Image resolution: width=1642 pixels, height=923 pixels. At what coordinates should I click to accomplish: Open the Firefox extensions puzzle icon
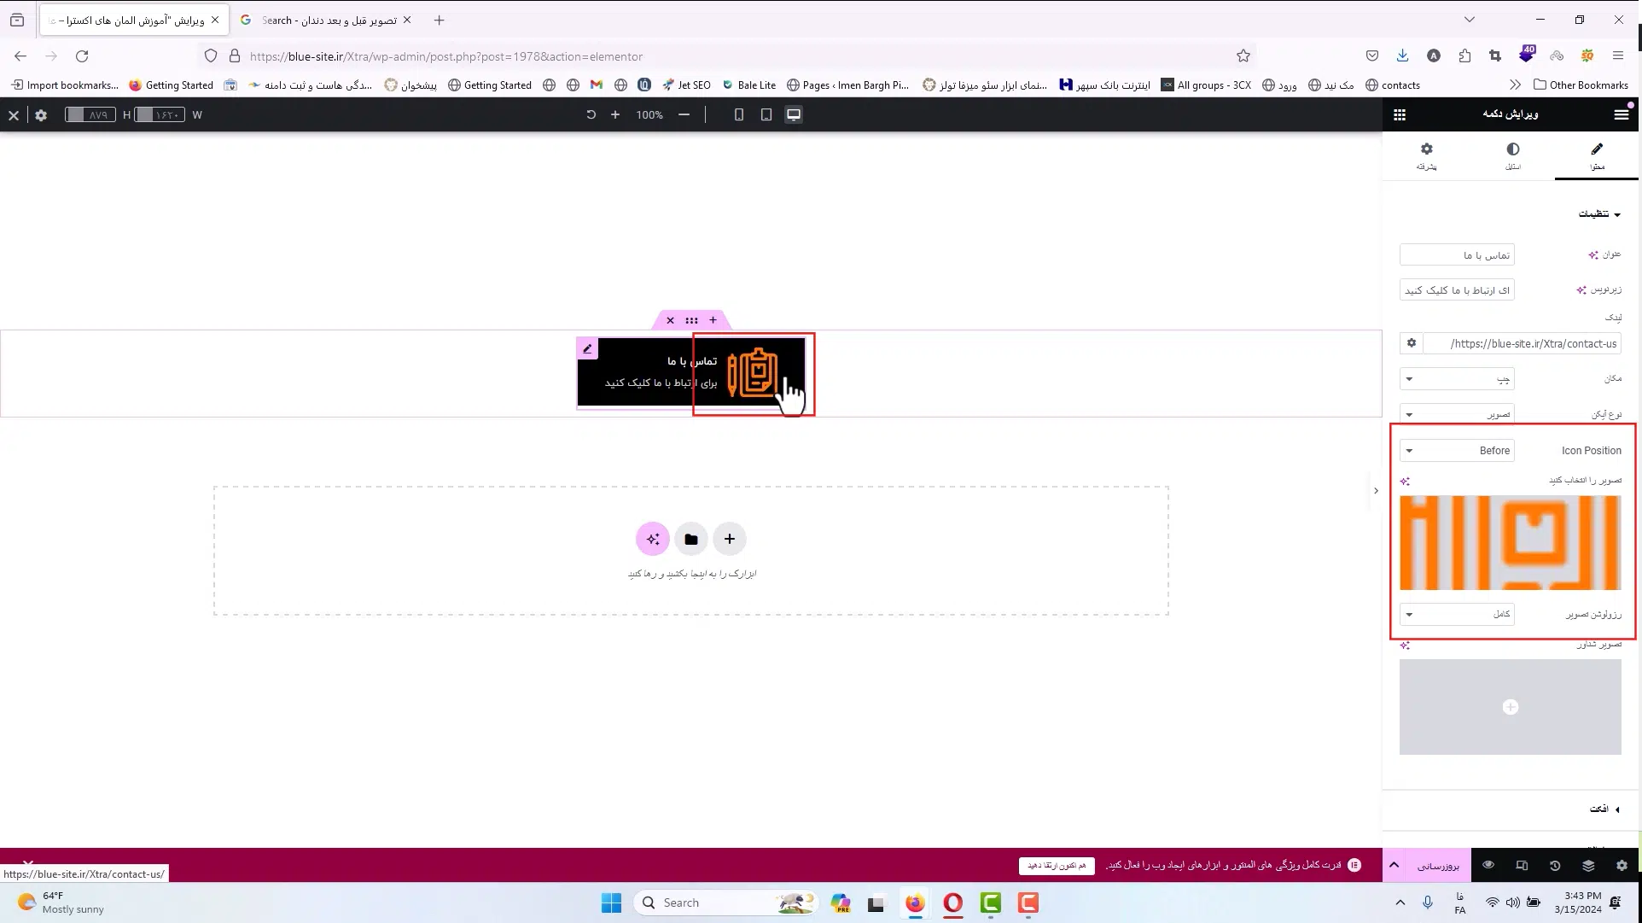point(1464,56)
